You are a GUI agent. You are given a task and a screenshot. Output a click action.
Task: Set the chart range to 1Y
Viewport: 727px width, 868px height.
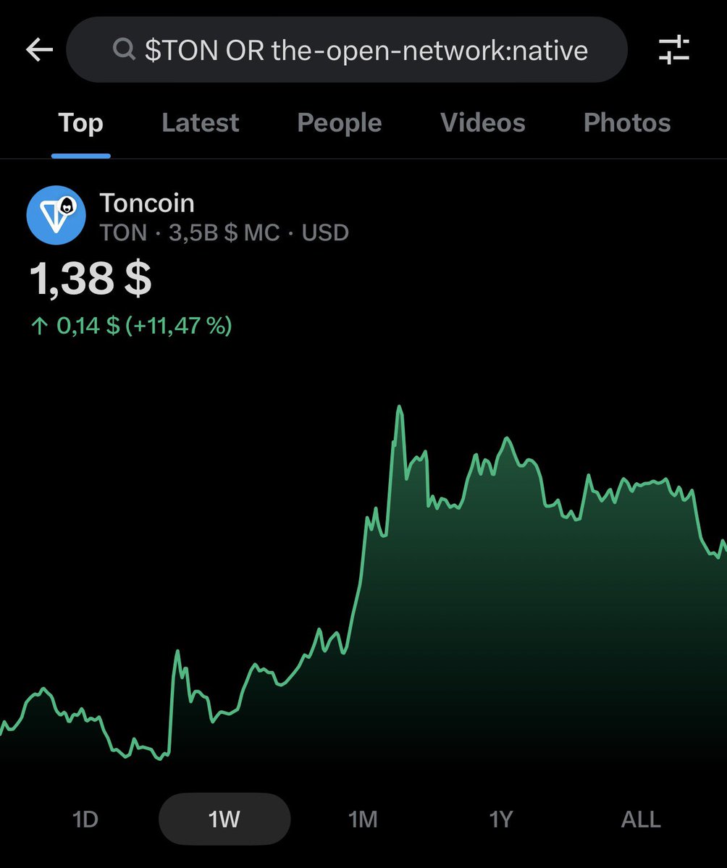point(501,819)
